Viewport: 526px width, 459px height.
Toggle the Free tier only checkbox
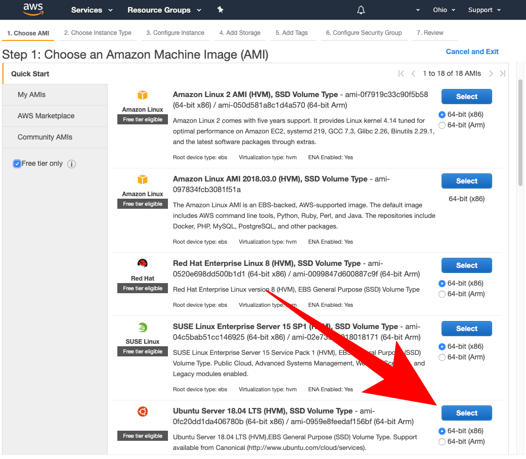17,164
